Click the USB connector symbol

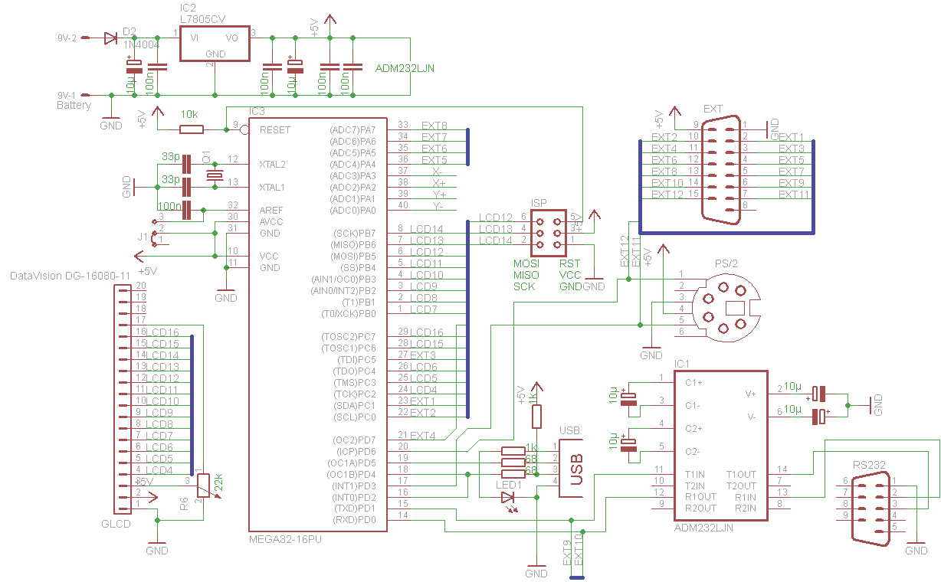571,467
